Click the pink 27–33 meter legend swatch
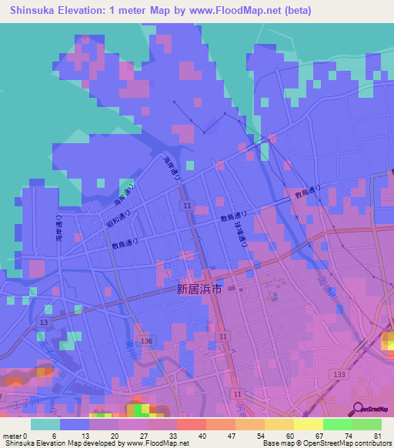Viewport: 394px width, 448px height. click(x=162, y=425)
